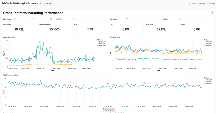Screen dimensions: 216x113
Task: Open the kebab menu in the header
Action: coord(186,3)
